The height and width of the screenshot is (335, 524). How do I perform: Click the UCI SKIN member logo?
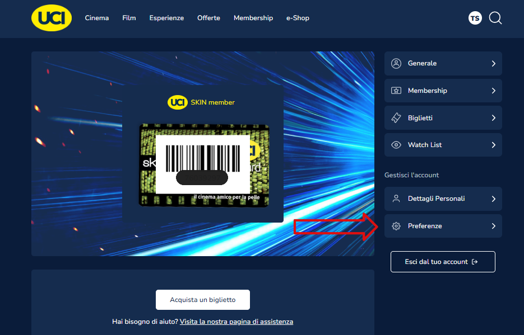(x=178, y=102)
